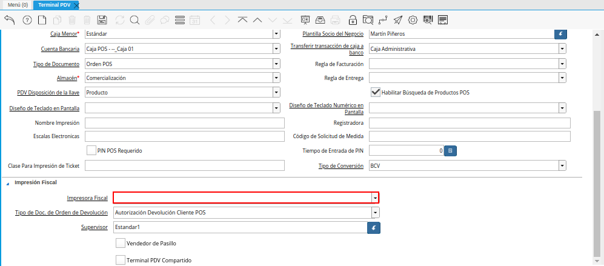Open calculator for Tiempo de Entrada de PIN
This screenshot has width=604, height=266.
tap(450, 151)
